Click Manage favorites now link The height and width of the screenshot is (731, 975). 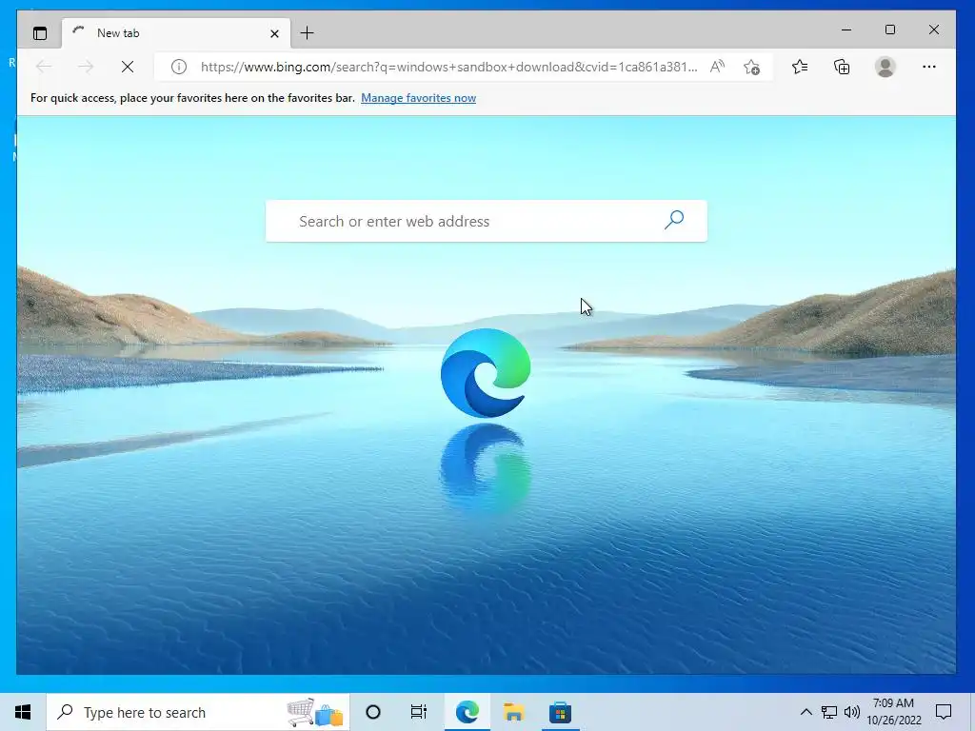(x=419, y=98)
